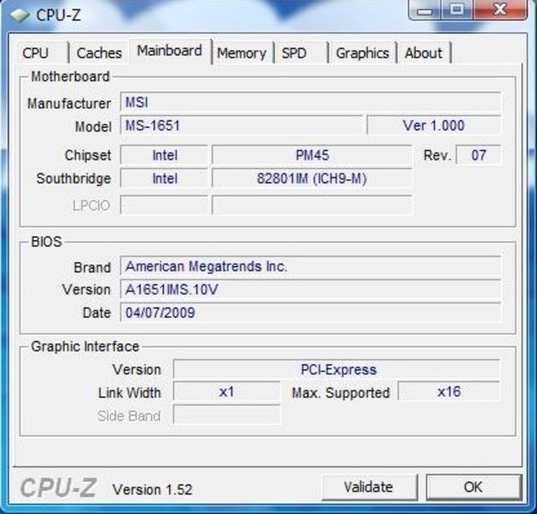Minimize the CPU-Z window

click(425, 10)
